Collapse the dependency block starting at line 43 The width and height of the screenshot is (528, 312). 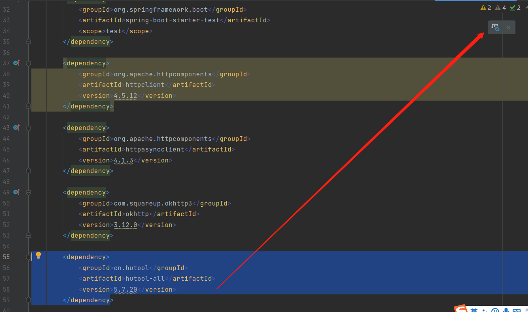click(28, 128)
